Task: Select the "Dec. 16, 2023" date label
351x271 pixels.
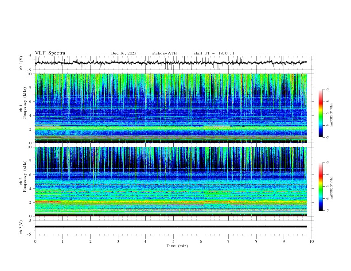Action: [x=124, y=53]
